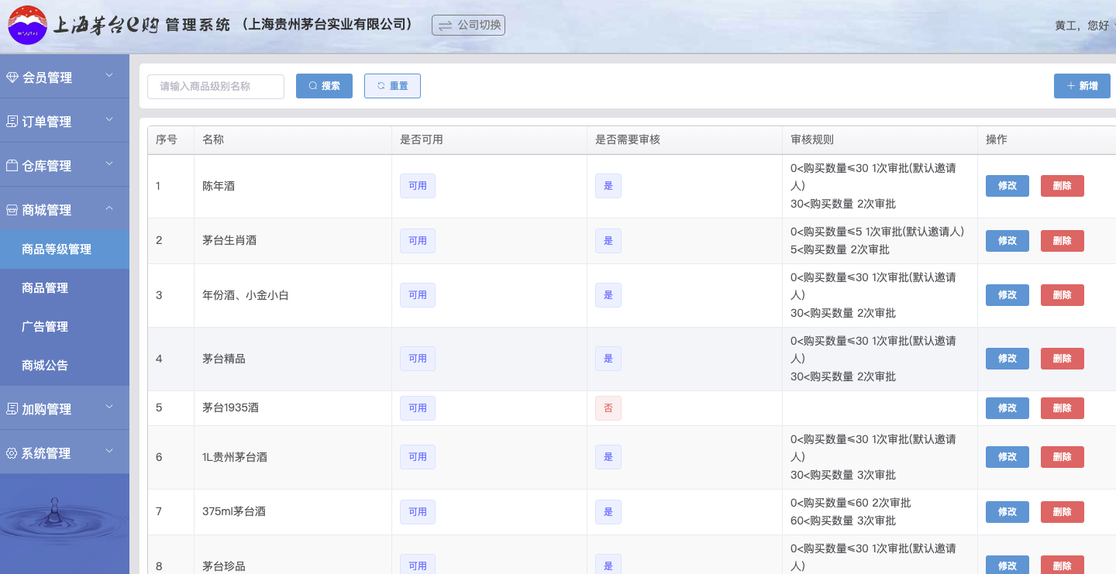This screenshot has height=574, width=1116.
Task: Open 商城公告 submenu item
Action: coord(64,366)
